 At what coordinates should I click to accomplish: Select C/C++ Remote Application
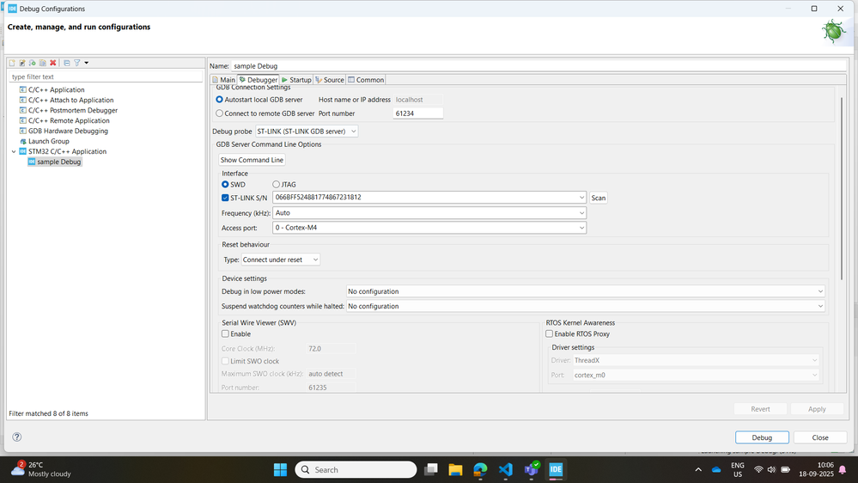click(69, 120)
